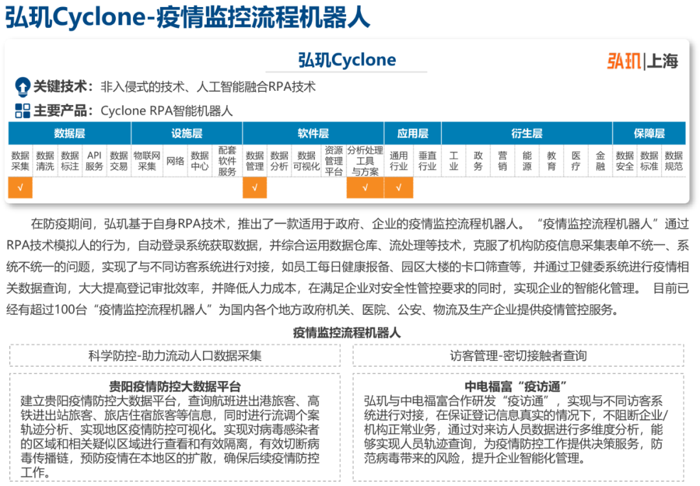
Task: Click the 政务 cell
Action: point(478,161)
